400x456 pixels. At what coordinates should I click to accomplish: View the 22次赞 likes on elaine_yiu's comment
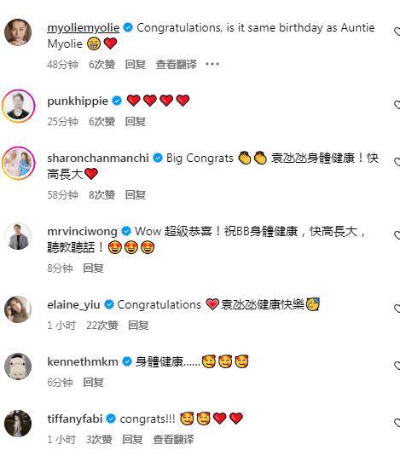pyautogui.click(x=102, y=325)
